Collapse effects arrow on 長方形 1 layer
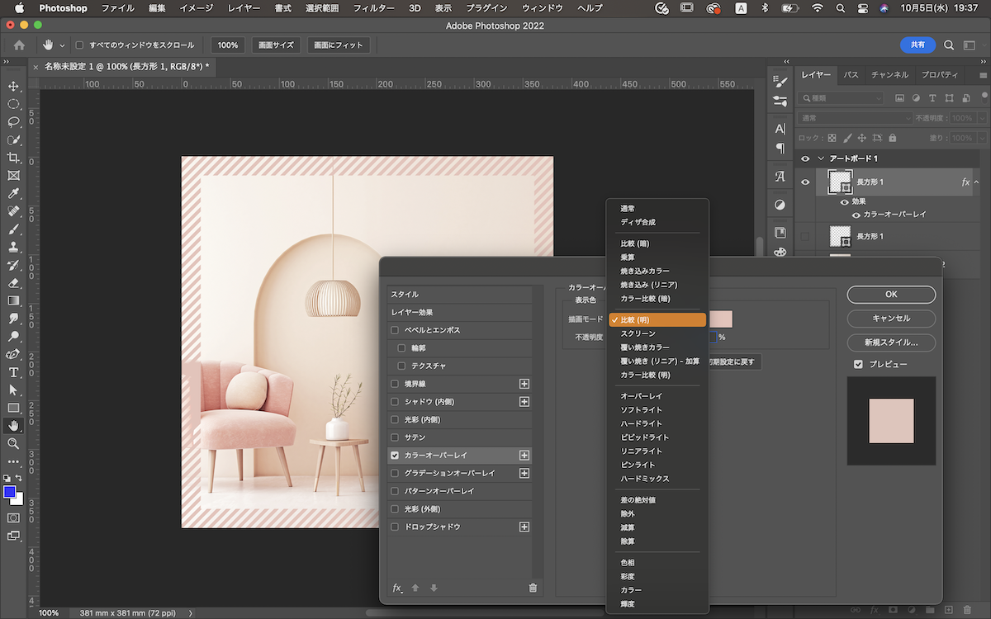The width and height of the screenshot is (991, 619). pyautogui.click(x=977, y=182)
